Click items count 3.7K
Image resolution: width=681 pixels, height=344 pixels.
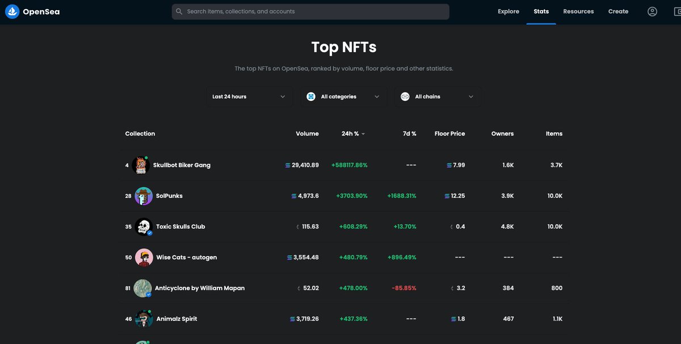pyautogui.click(x=556, y=165)
